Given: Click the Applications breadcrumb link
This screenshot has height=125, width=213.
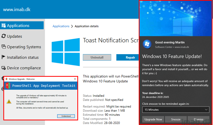Looking at the screenshot, I should 61,26.
